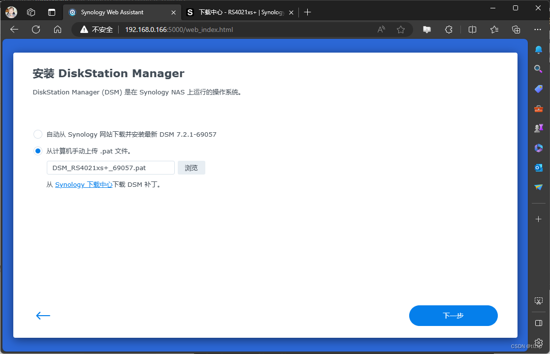
Task: Open the Microsoft 365 sidebar icon
Action: tap(538, 148)
